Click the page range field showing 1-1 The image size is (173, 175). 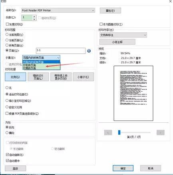click(61, 51)
